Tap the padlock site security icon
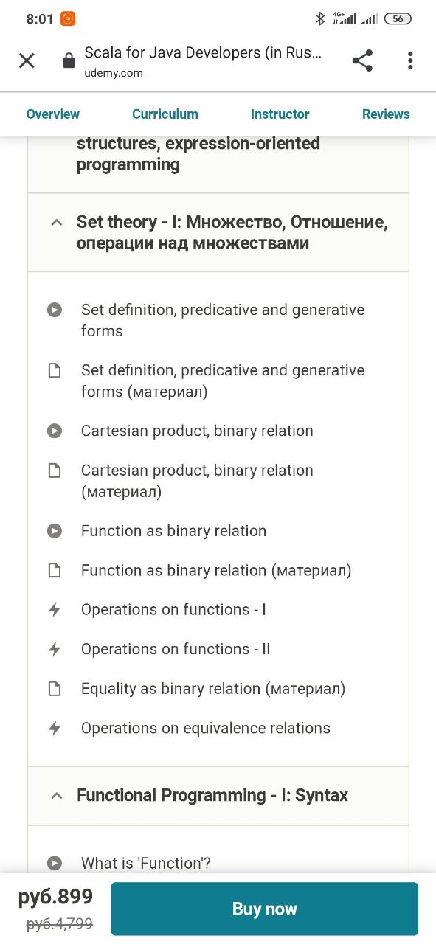 tap(69, 60)
